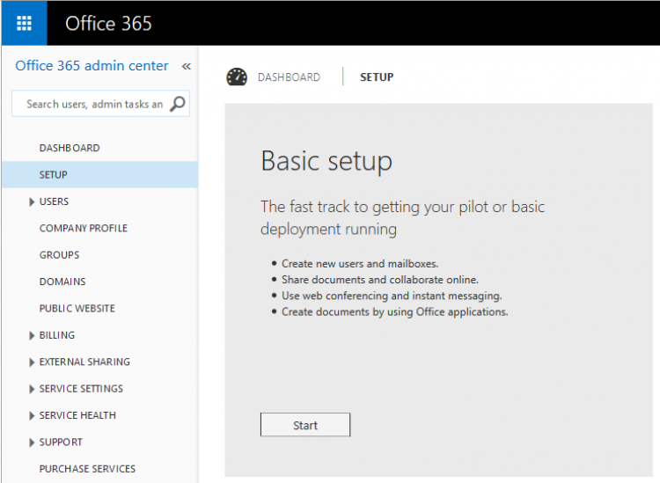Click 'Create documents by using Office applications.' bullet
660x483 pixels.
(394, 311)
